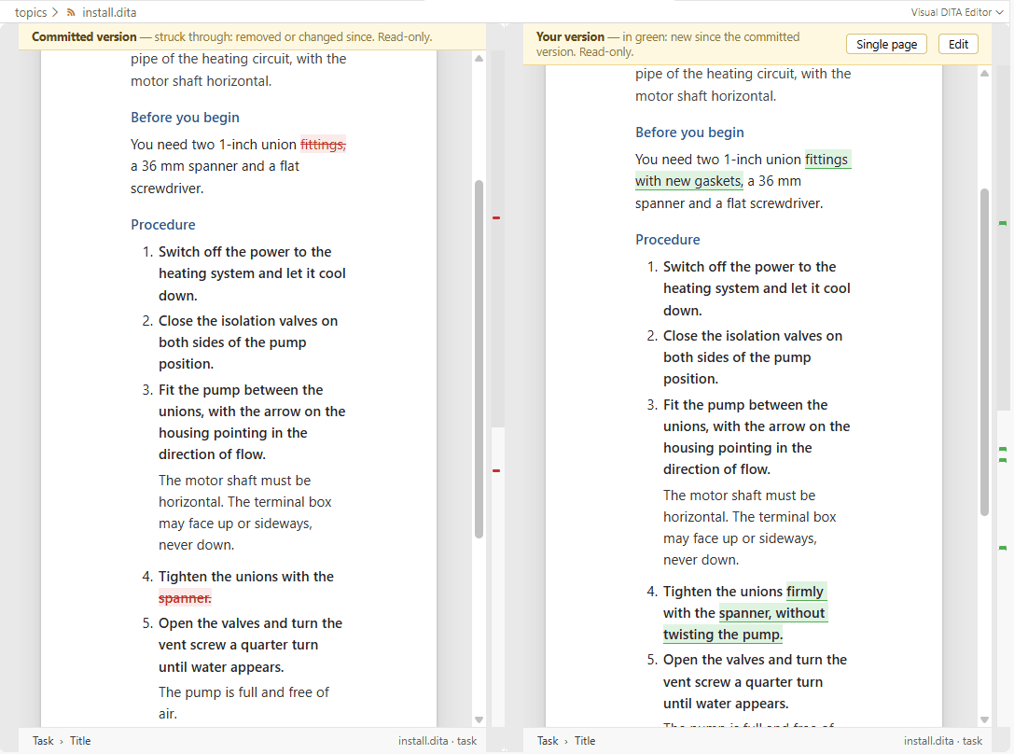Click step 2 'Close the isolation valves' in Your version
This screenshot has height=754, width=1014.
753,357
